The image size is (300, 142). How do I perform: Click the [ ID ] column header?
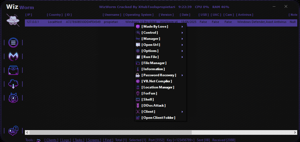click(x=68, y=15)
